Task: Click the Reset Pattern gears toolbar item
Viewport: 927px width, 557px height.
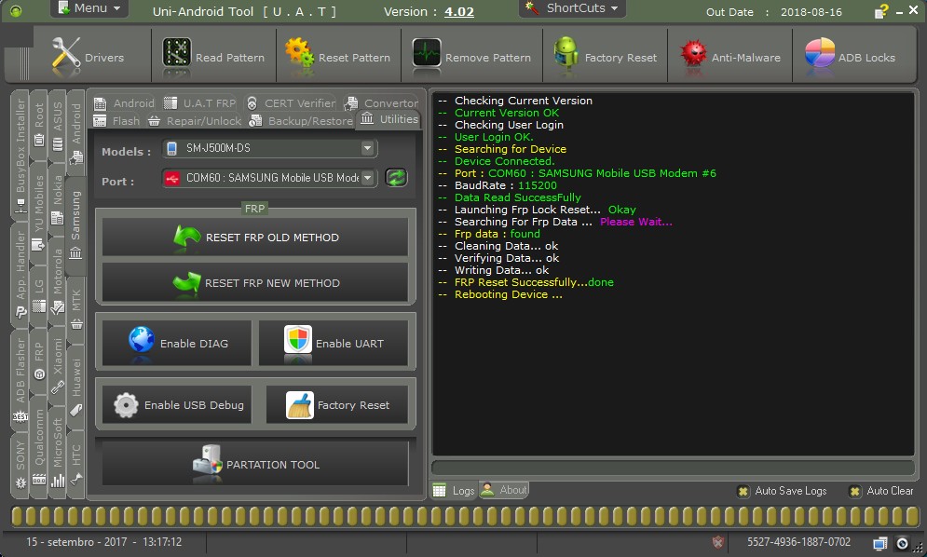Action: (x=337, y=57)
